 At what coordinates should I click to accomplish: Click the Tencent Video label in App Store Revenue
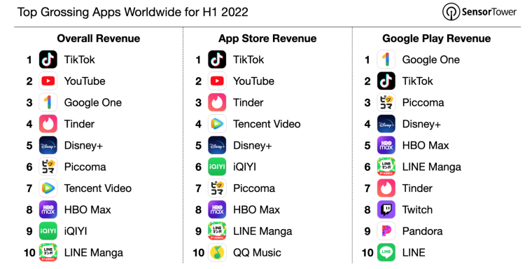(x=267, y=124)
